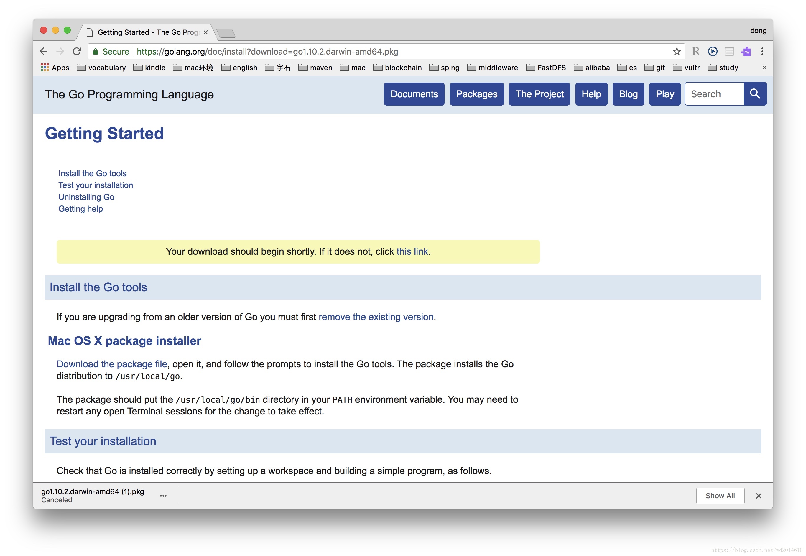Reload the current page
This screenshot has width=806, height=556.
pos(77,52)
